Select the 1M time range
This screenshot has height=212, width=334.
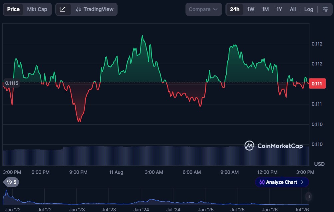tap(265, 9)
